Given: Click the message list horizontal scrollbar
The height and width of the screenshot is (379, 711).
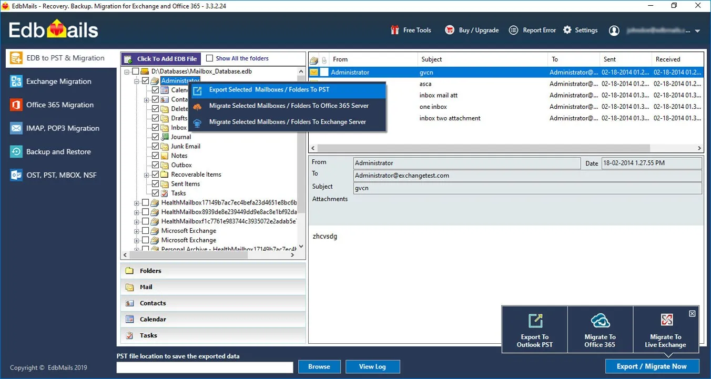Looking at the screenshot, I should click(506, 148).
